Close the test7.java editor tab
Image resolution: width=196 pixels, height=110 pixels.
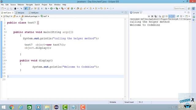[13, 13]
